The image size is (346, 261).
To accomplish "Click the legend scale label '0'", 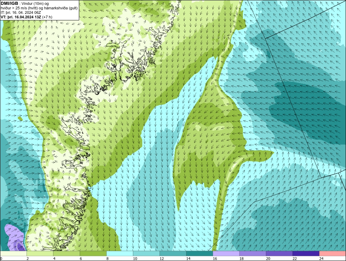I will [x=1, y=259].
